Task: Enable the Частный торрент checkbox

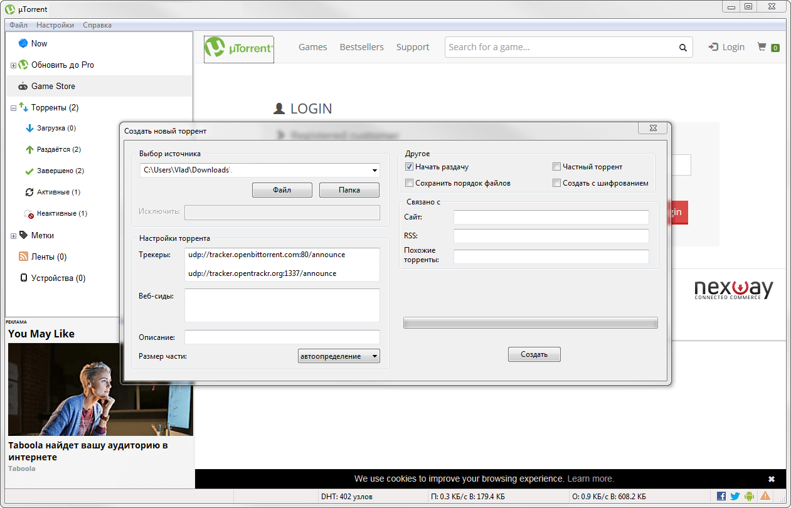Action: (x=556, y=167)
